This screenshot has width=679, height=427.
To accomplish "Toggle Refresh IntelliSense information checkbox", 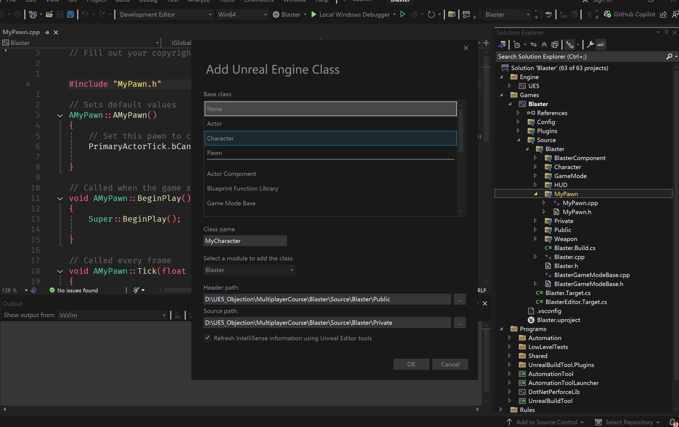I will 208,338.
